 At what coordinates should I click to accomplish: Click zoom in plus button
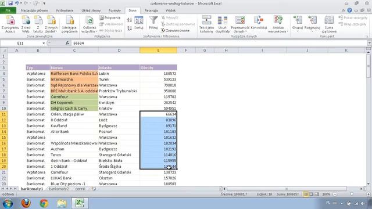369,194
